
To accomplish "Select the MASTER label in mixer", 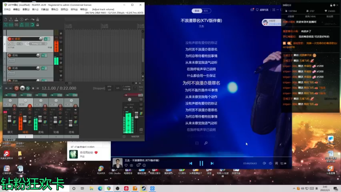I will 135,137.
